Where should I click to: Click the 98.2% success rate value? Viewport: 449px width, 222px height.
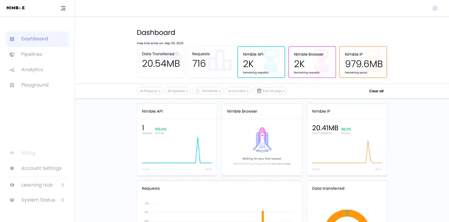[346, 129]
